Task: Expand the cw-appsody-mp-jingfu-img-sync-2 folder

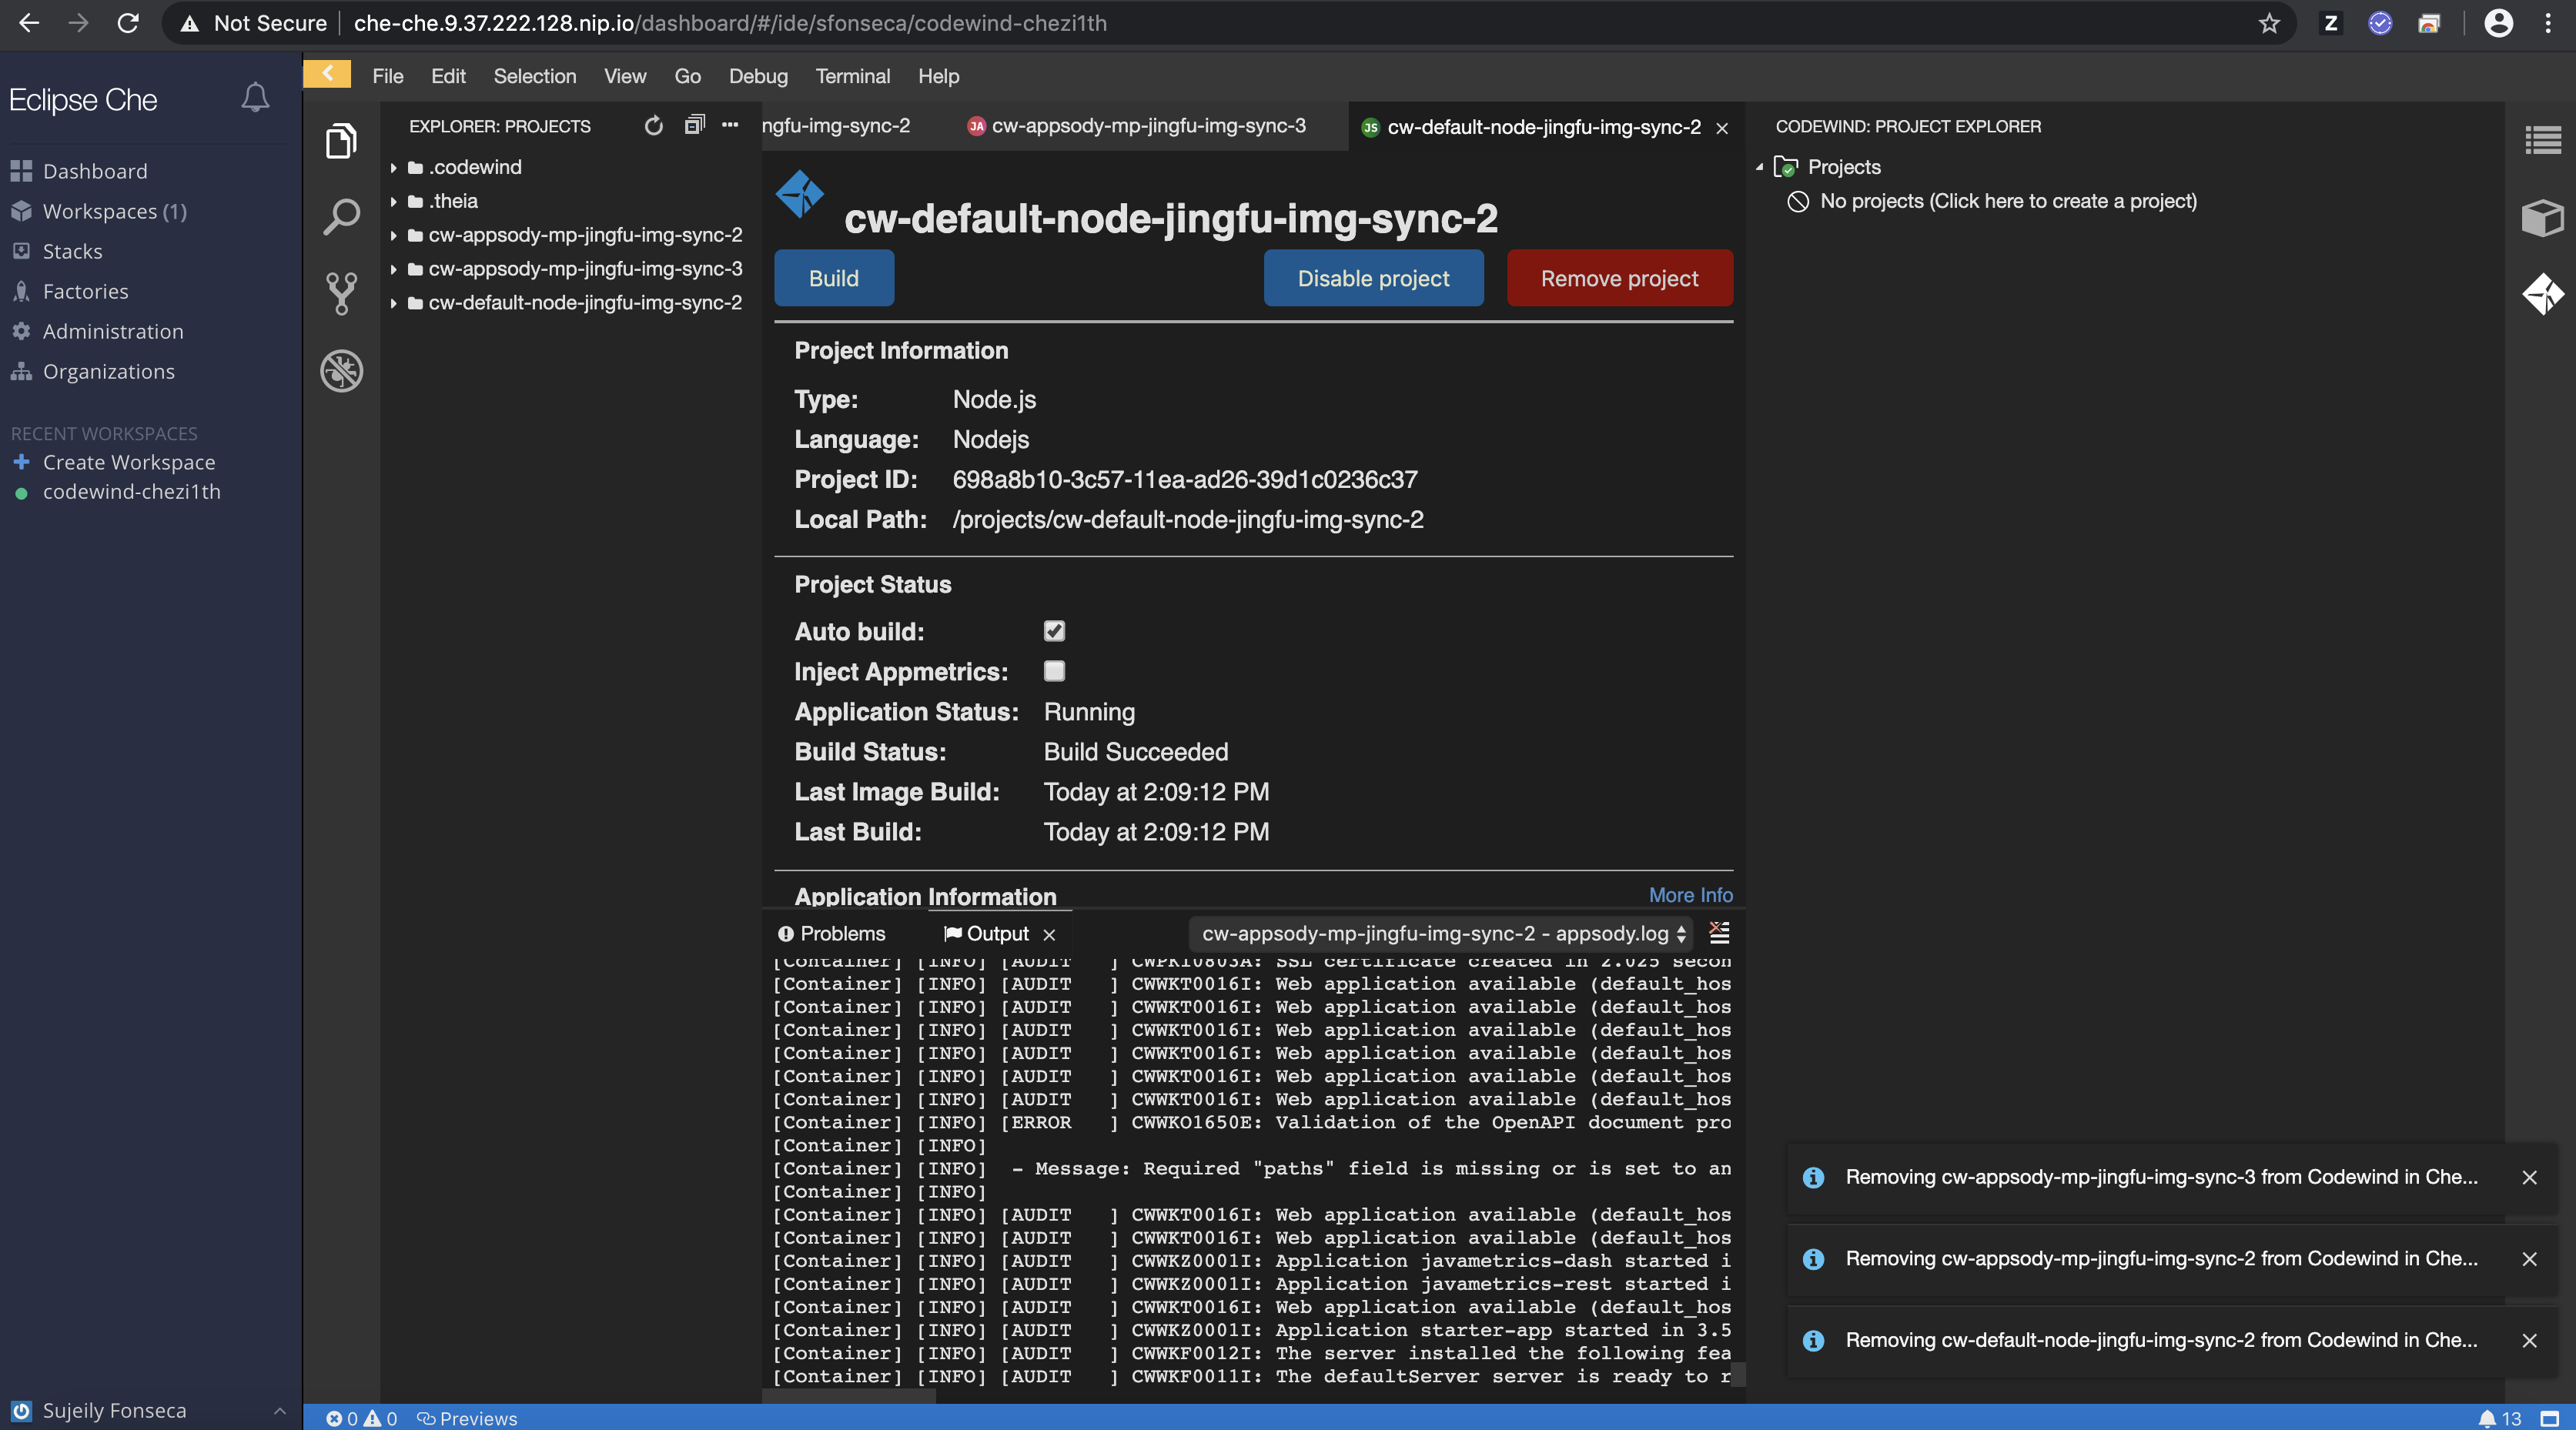Action: pos(393,235)
